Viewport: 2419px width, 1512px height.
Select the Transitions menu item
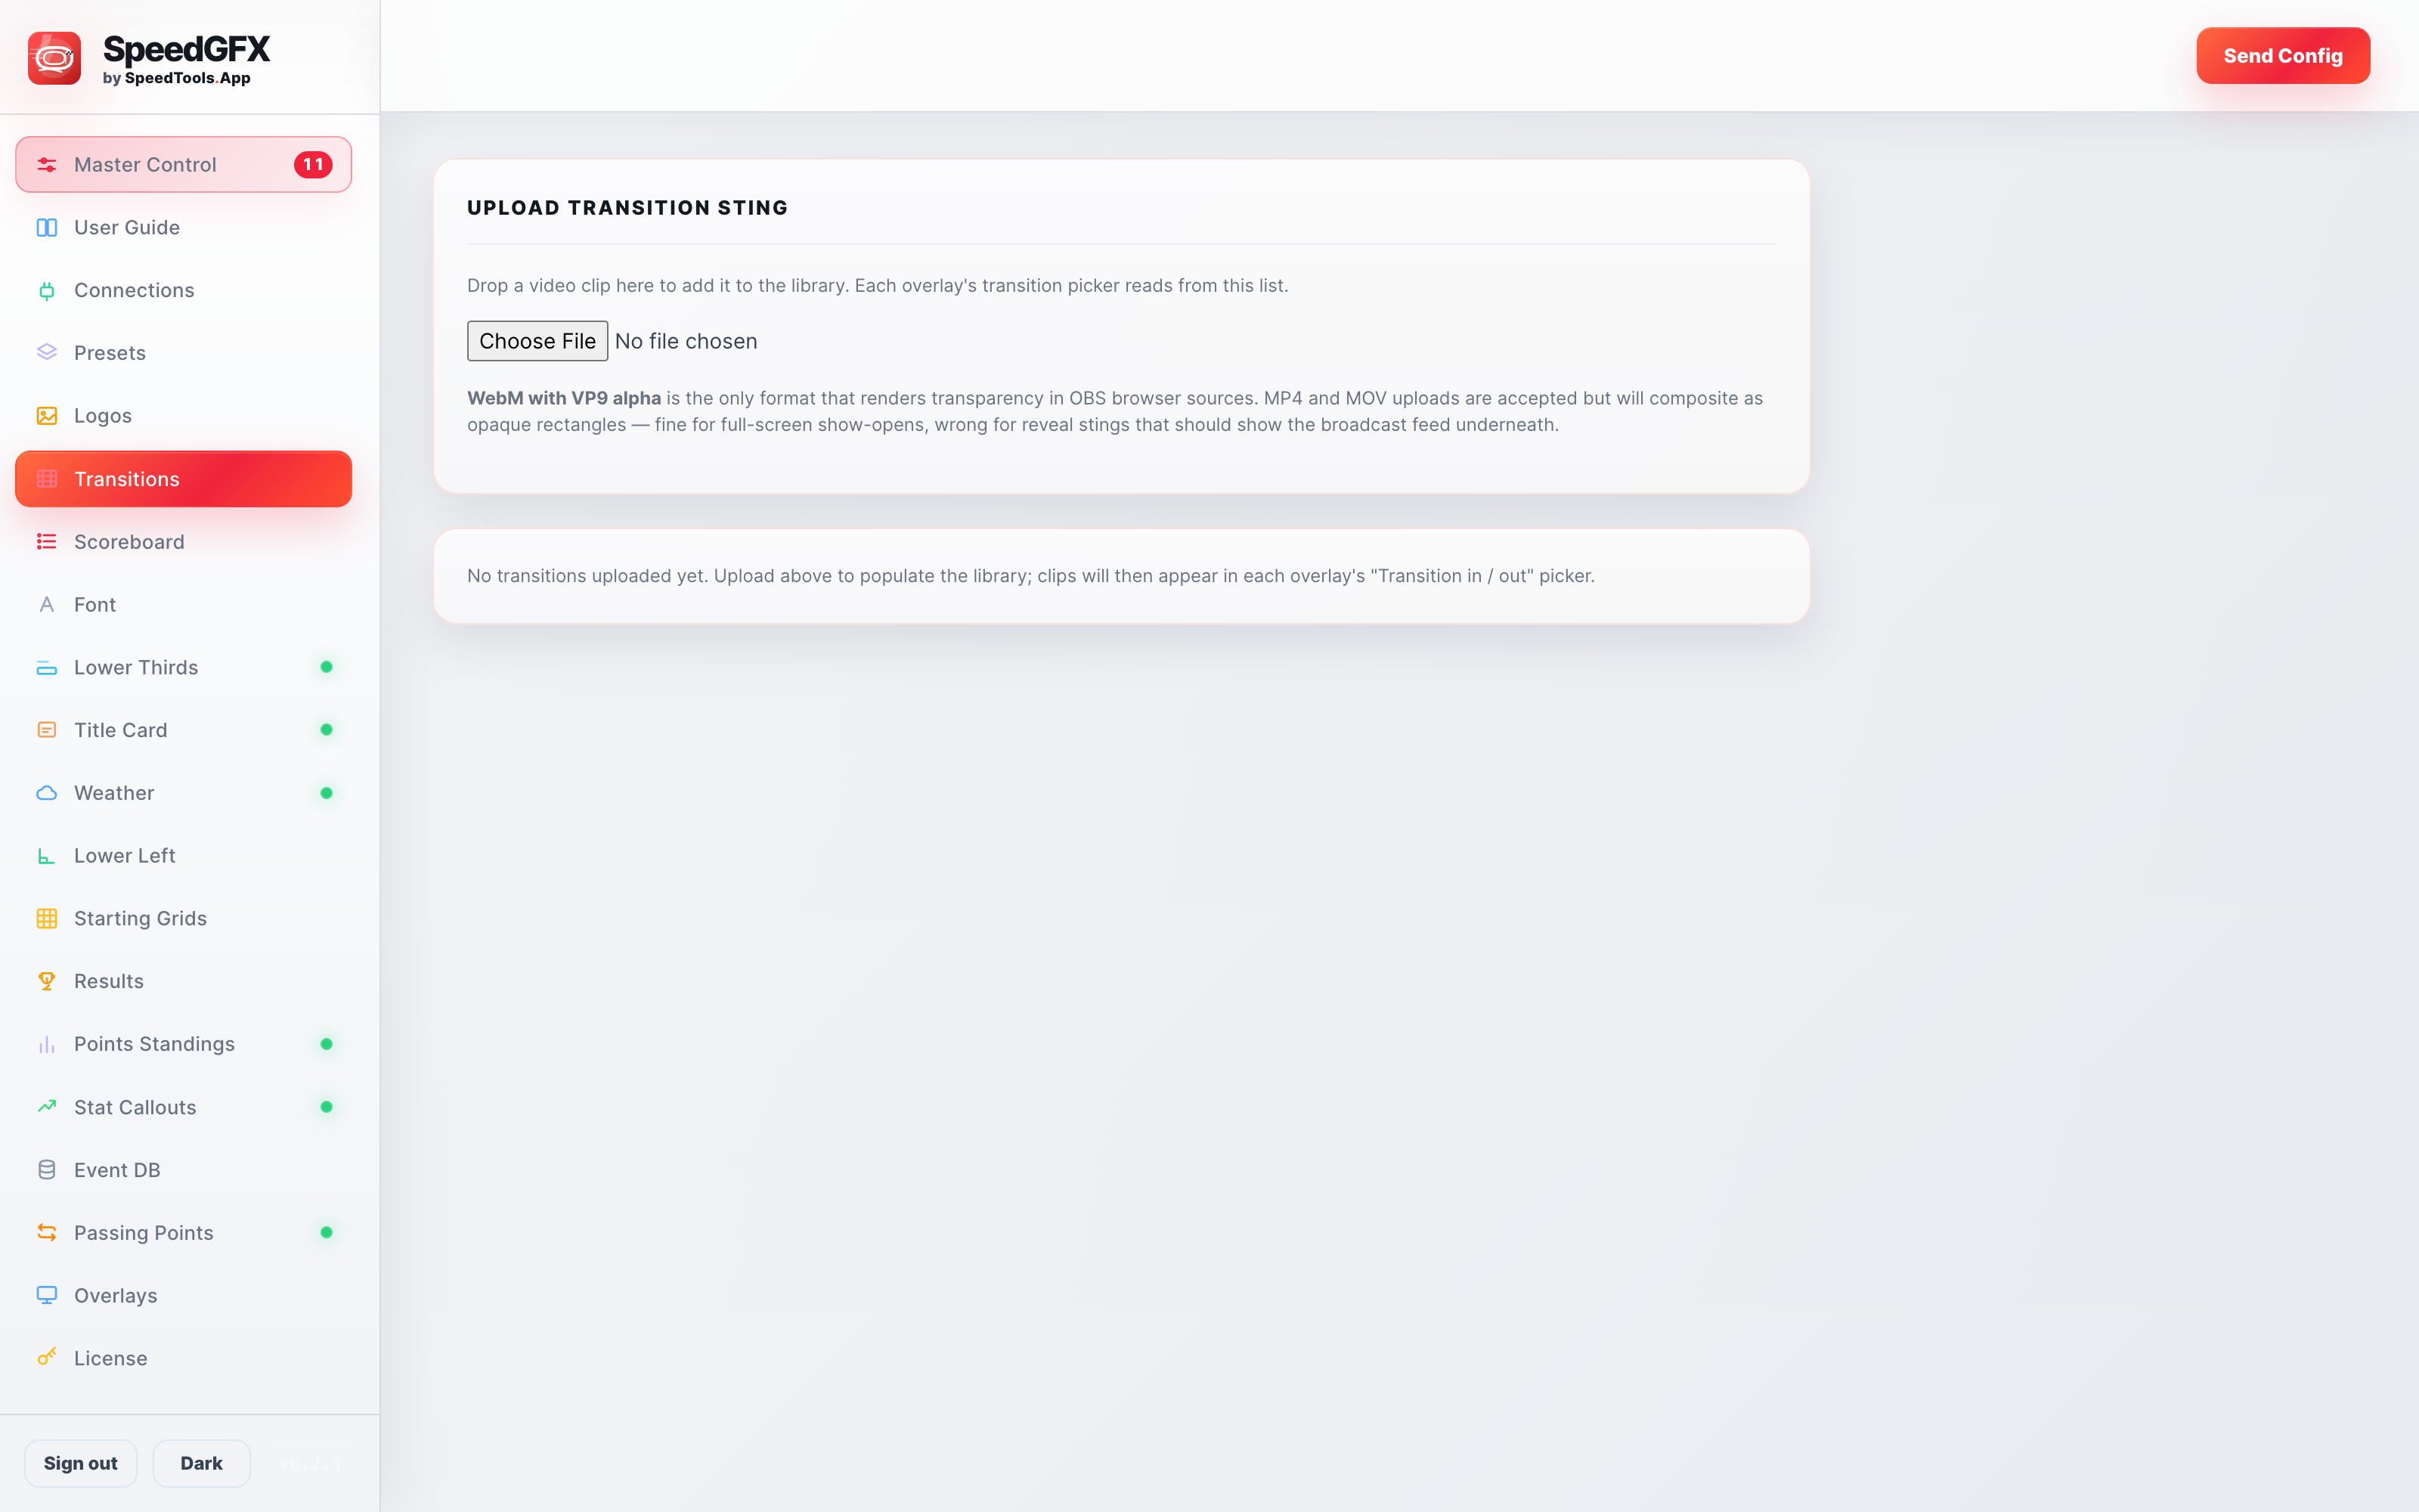(184, 479)
